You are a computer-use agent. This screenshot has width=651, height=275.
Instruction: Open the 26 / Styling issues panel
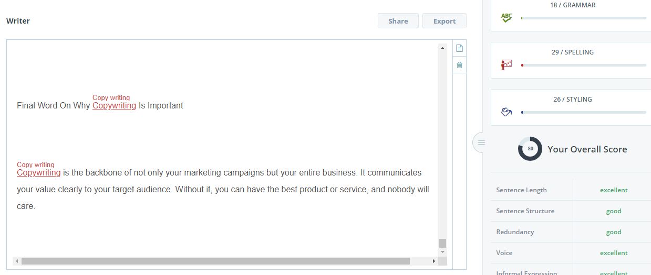(573, 100)
